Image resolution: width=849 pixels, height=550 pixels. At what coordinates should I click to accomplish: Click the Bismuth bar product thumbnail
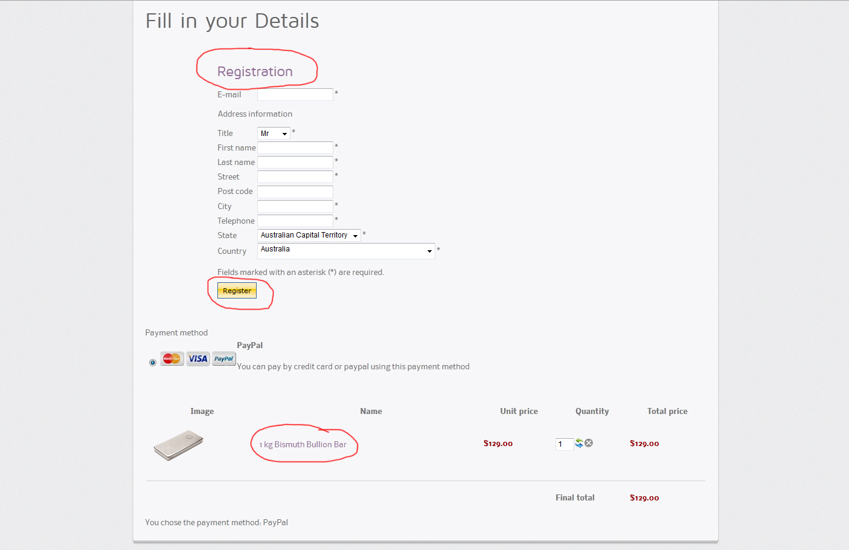(x=178, y=445)
